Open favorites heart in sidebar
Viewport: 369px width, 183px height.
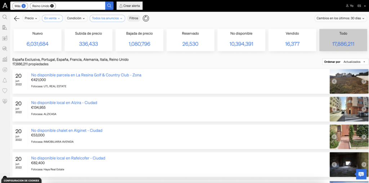(5, 91)
